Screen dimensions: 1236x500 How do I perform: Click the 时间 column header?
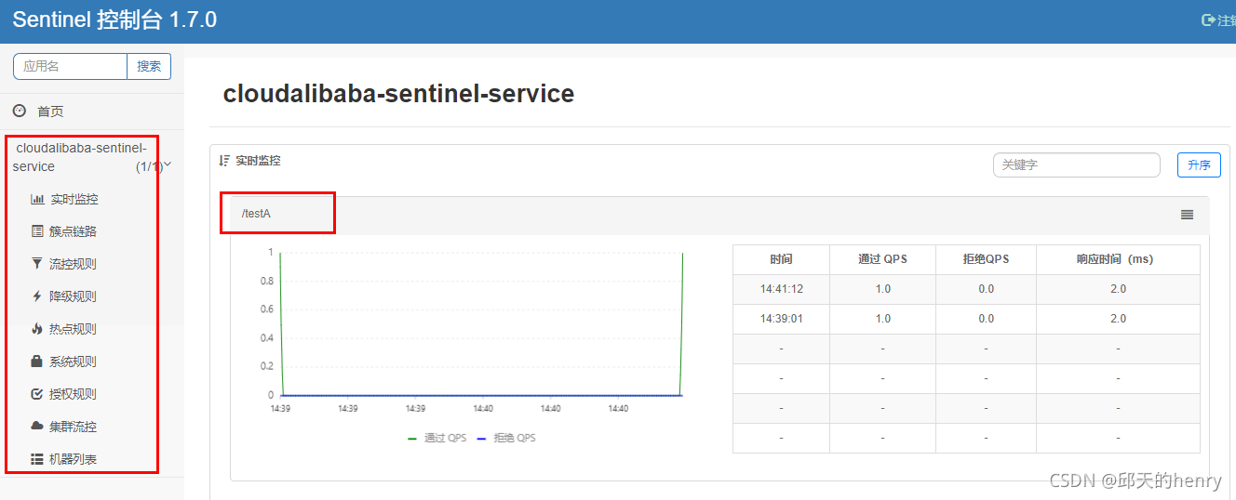[781, 259]
